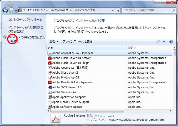
Task: Click the blue help question mark icon
Action: tap(171, 42)
